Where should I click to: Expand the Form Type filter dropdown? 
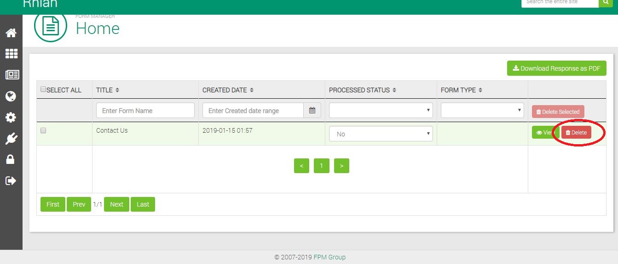coord(482,110)
